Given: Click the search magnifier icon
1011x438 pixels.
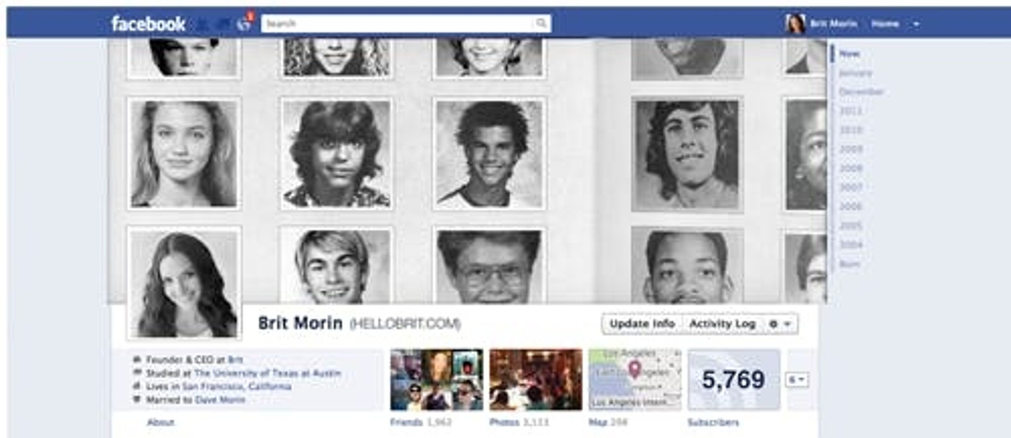Looking at the screenshot, I should pyautogui.click(x=541, y=23).
